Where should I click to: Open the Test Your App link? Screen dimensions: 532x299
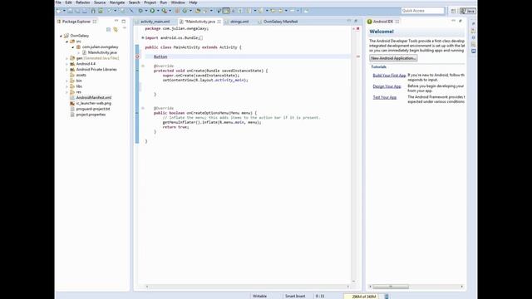point(385,97)
